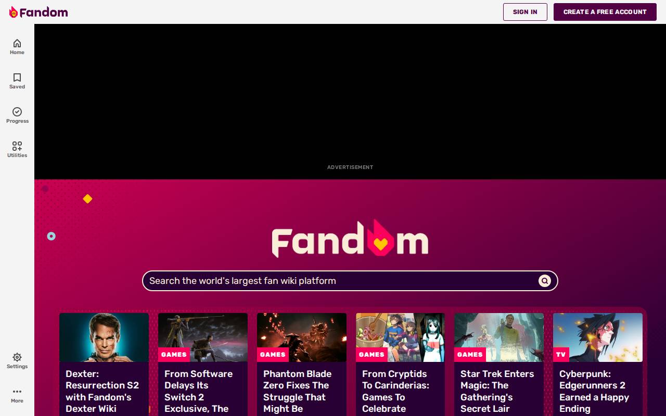Open the Phantom Blade Zero article image

pos(302,337)
